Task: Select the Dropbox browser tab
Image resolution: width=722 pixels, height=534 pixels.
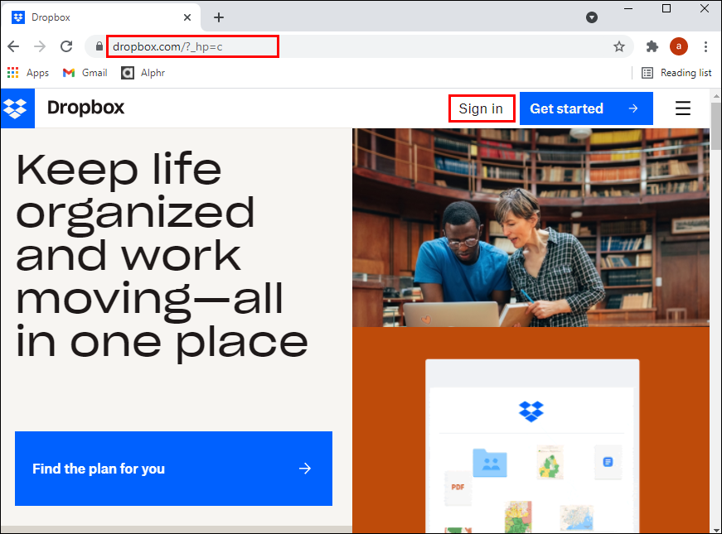Action: click(101, 17)
